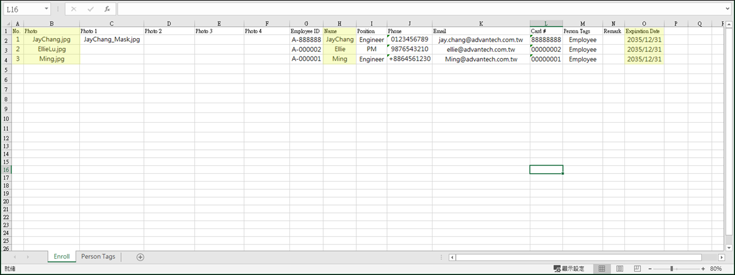This screenshot has width=735, height=275.
Task: Select card number cell 88888888
Action: (x=546, y=40)
